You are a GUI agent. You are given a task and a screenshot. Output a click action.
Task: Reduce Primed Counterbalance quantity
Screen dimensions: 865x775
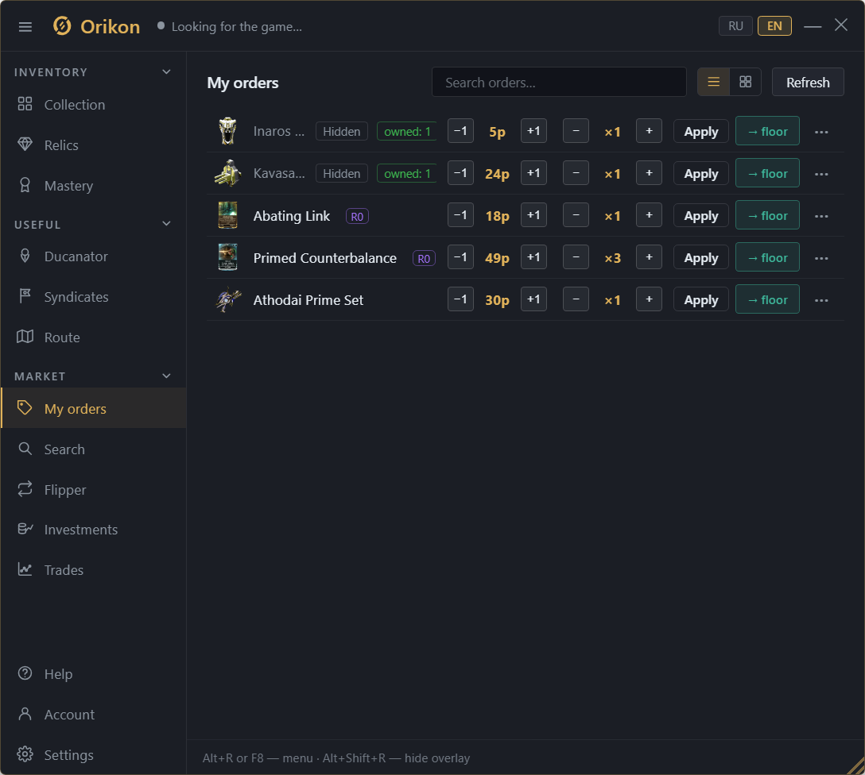click(x=576, y=257)
